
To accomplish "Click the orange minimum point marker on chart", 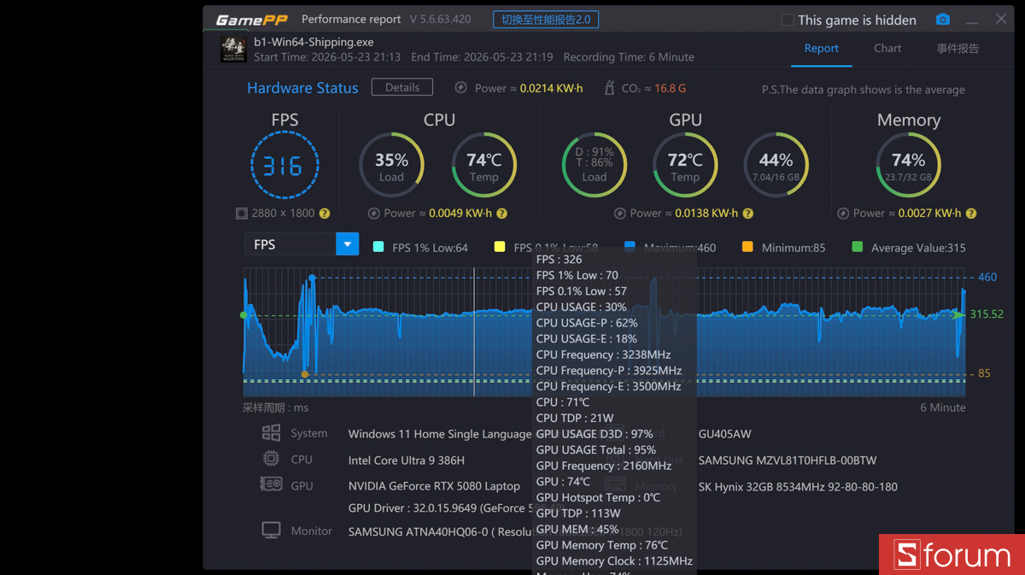I will pos(305,373).
